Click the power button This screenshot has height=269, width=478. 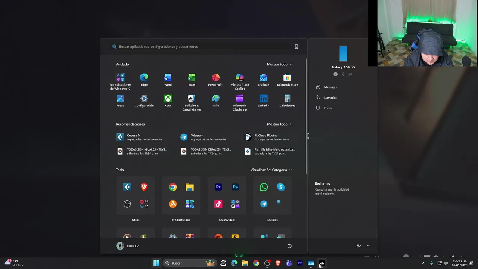[x=289, y=246]
